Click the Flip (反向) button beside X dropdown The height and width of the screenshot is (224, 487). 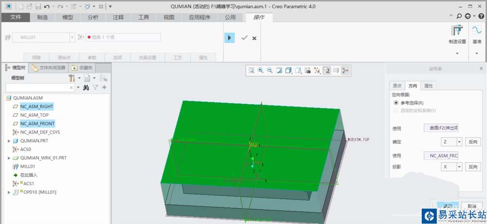pos(473,167)
